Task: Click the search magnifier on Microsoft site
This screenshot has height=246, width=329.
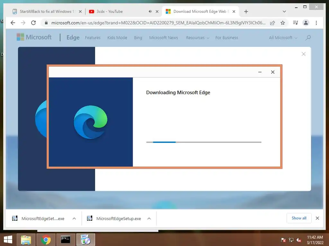Action: click(308, 38)
